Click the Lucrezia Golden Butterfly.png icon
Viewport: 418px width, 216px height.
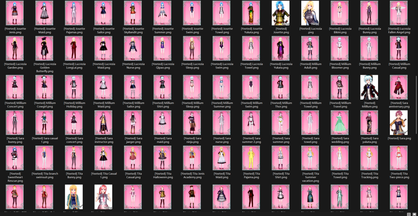(44, 48)
